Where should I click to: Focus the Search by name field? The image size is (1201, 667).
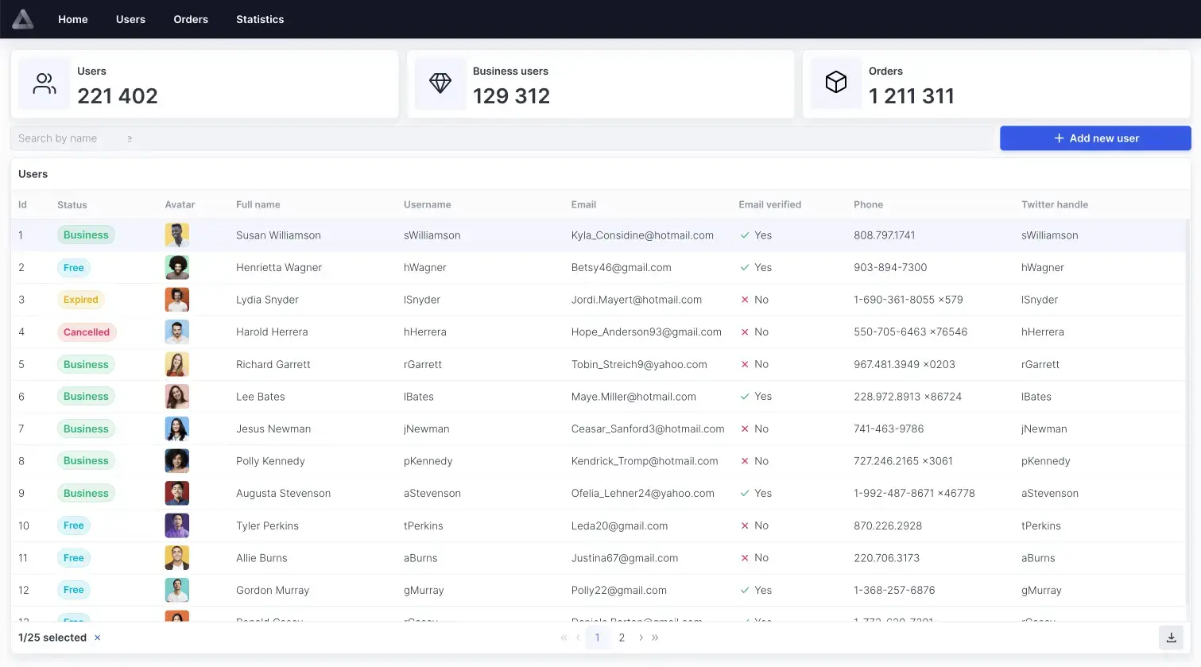[x=502, y=138]
